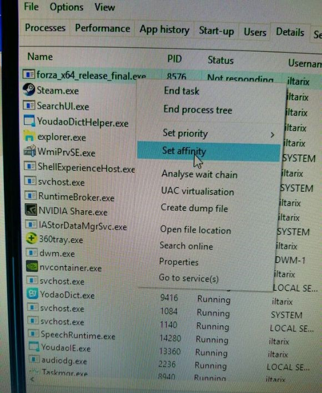Choose End task from context menu
This screenshot has height=393, width=322.
(182, 91)
